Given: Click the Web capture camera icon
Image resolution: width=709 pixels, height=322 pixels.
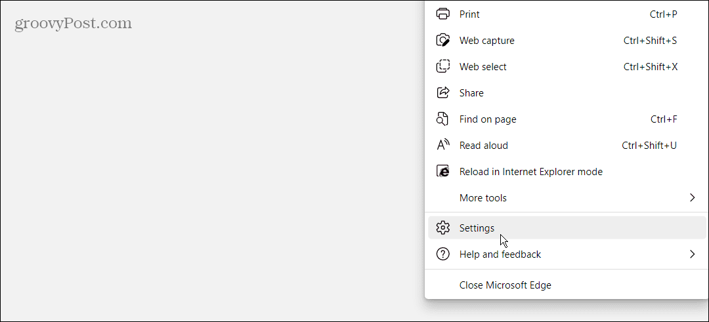Looking at the screenshot, I should (x=442, y=40).
